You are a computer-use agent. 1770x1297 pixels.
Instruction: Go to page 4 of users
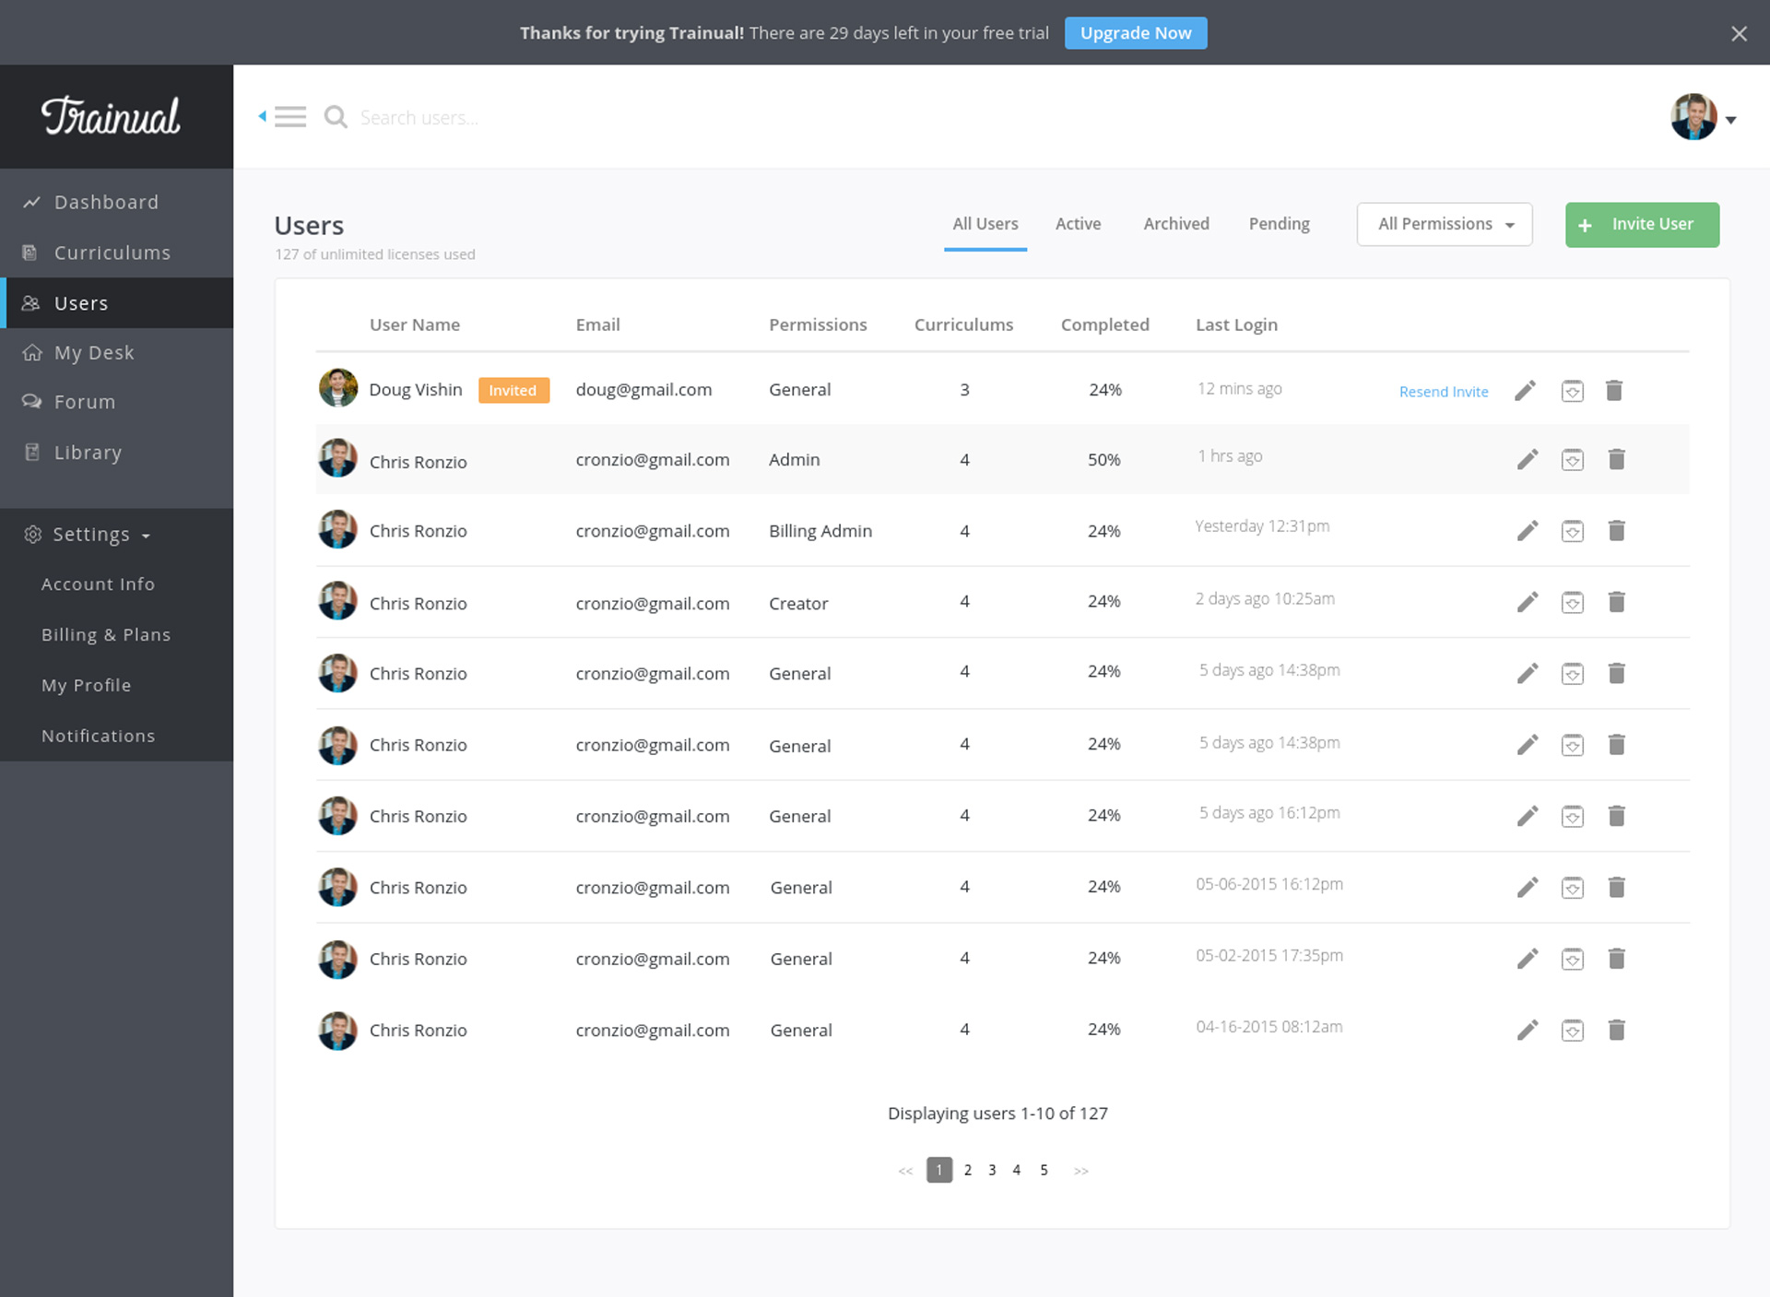pyautogui.click(x=1016, y=1170)
